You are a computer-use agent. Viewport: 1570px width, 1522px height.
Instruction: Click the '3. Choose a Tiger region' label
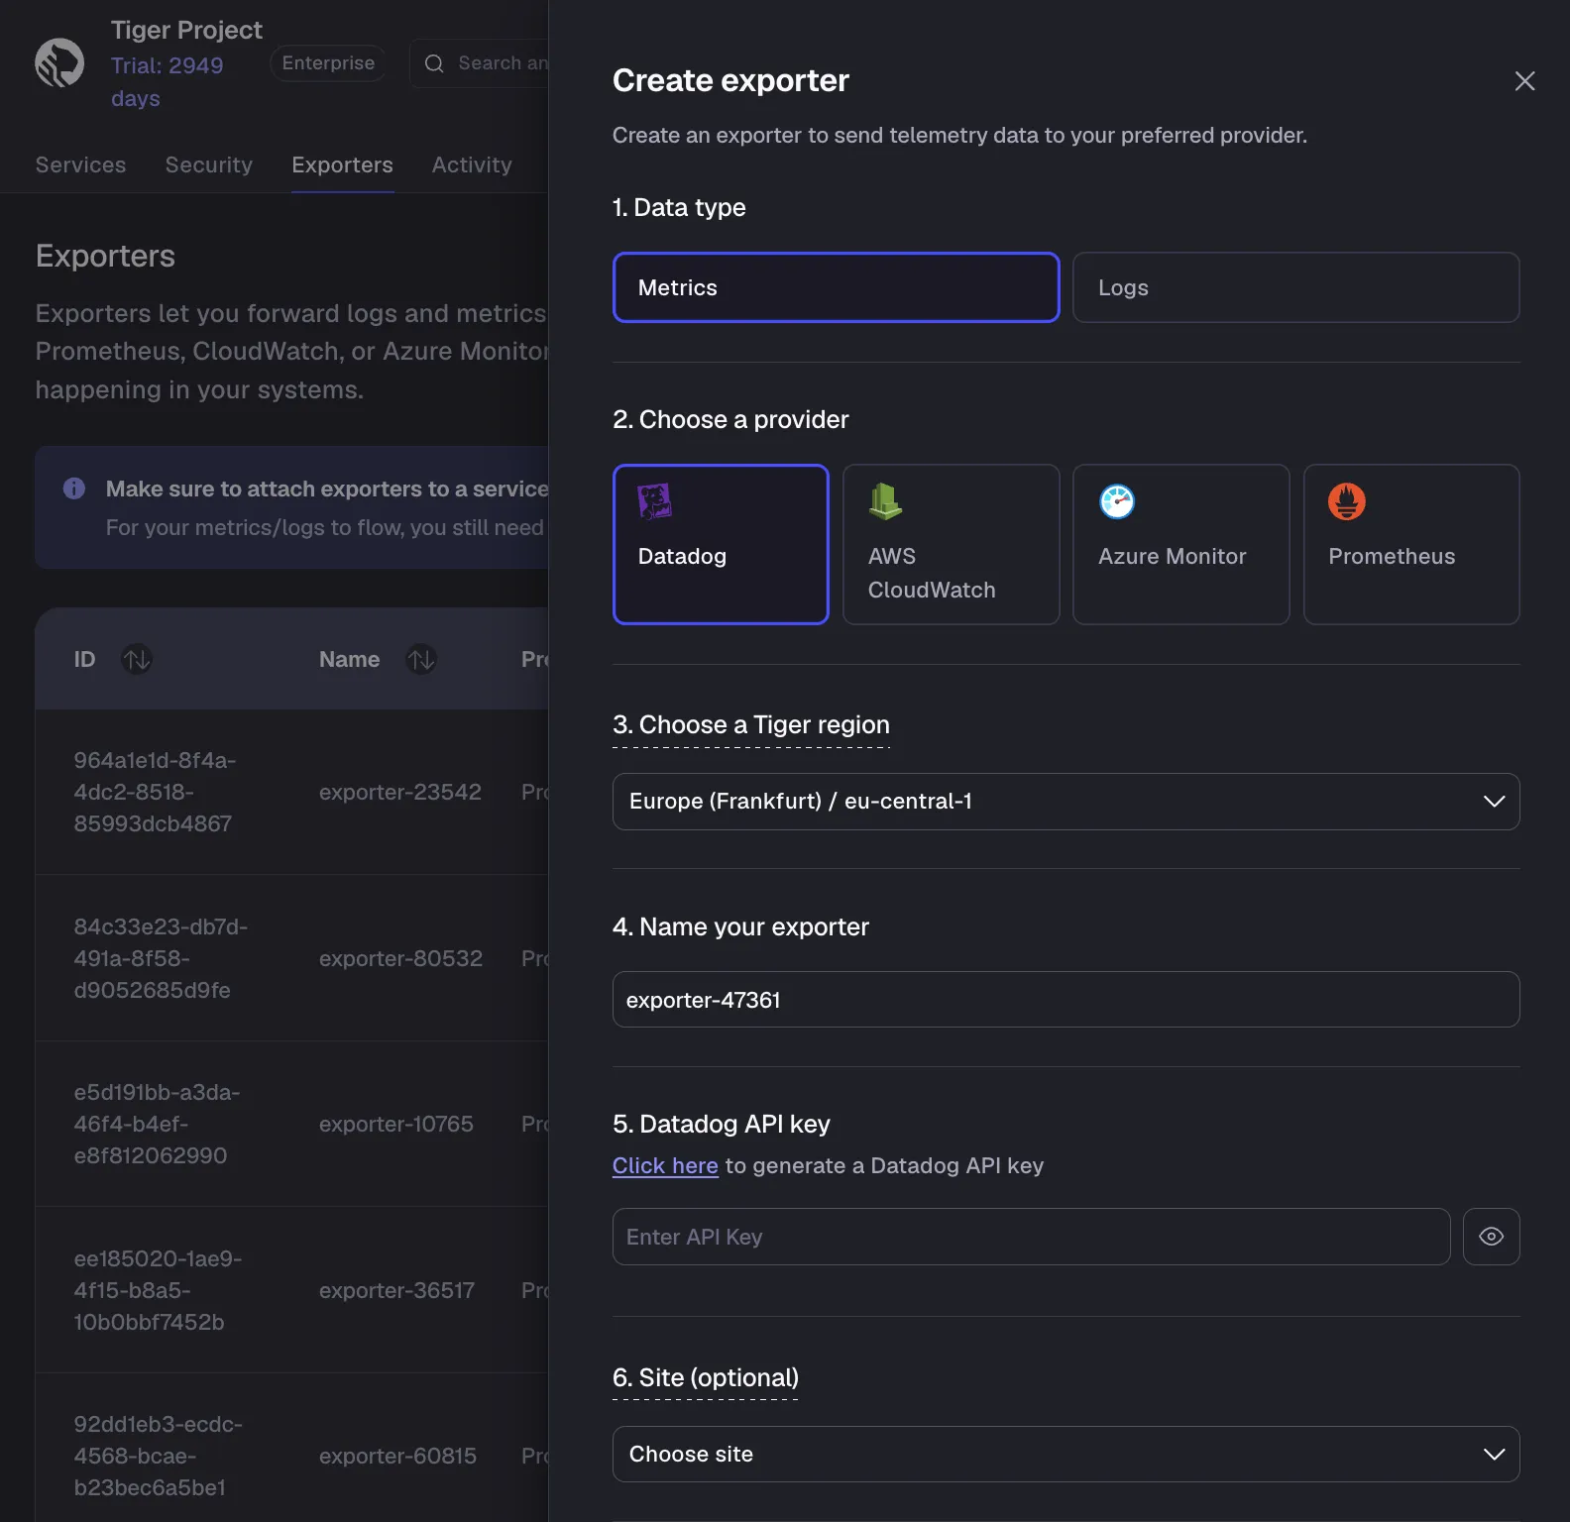click(x=751, y=724)
